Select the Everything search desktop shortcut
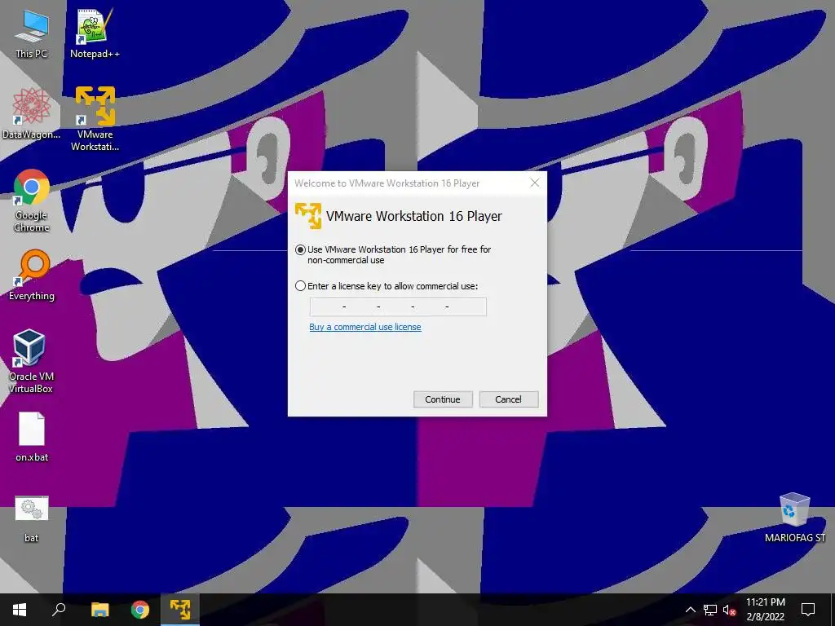Viewport: 835px width, 626px height. 32,276
